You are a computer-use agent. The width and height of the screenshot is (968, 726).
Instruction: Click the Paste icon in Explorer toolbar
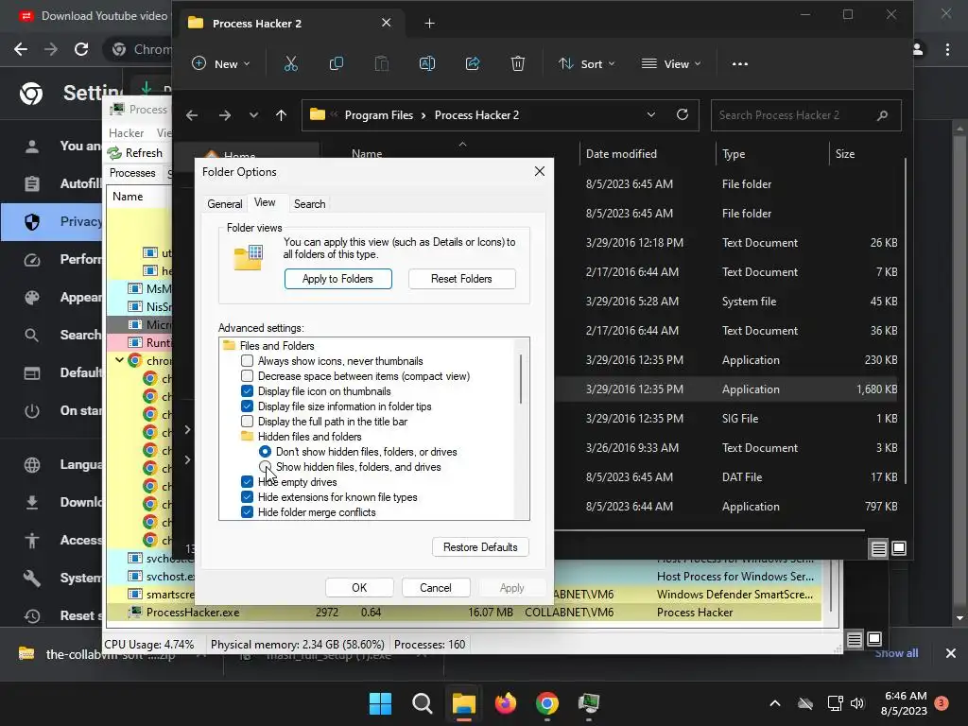pos(382,63)
